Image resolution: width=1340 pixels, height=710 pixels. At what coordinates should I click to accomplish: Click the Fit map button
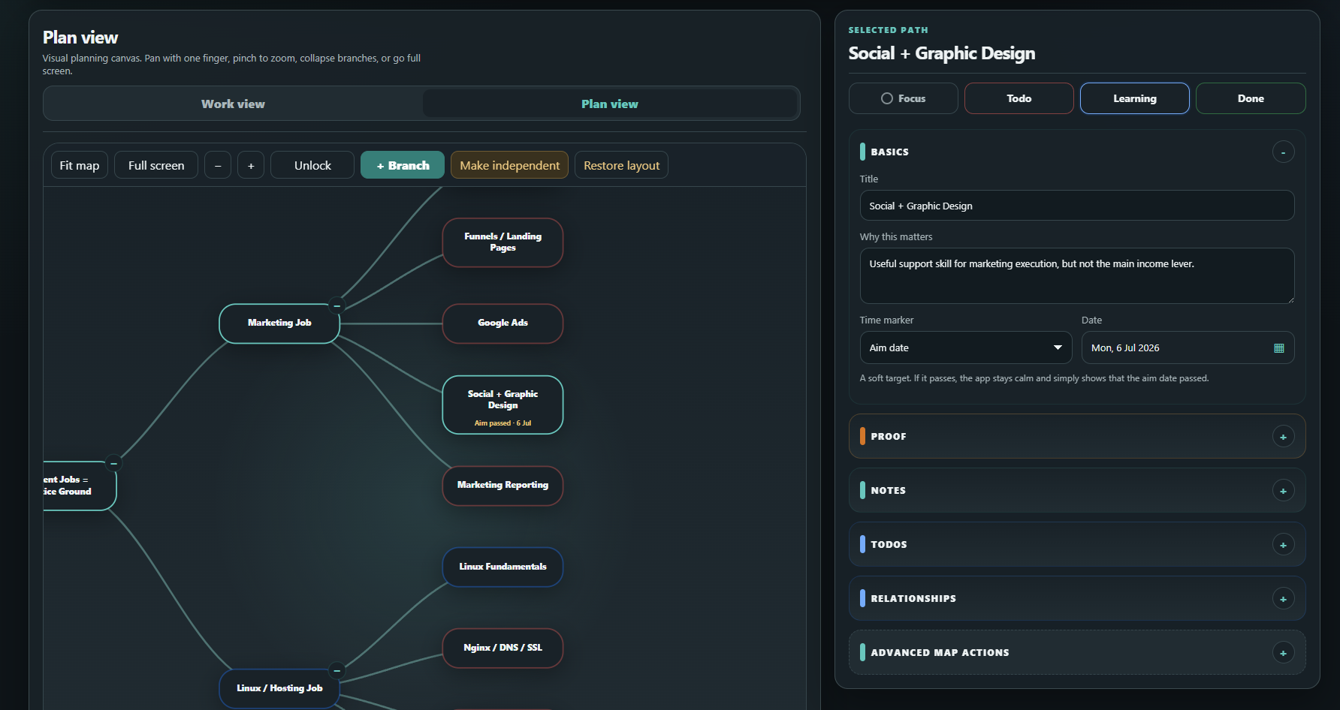point(80,165)
